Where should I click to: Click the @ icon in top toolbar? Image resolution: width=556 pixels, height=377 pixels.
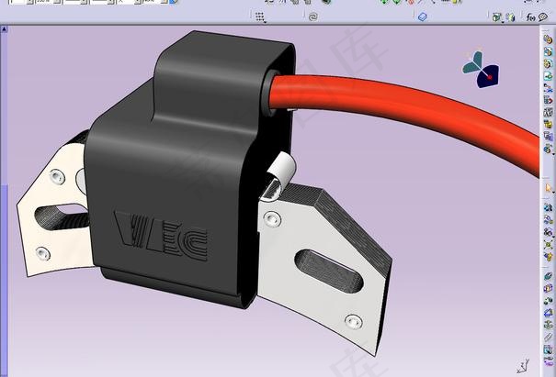point(312,17)
